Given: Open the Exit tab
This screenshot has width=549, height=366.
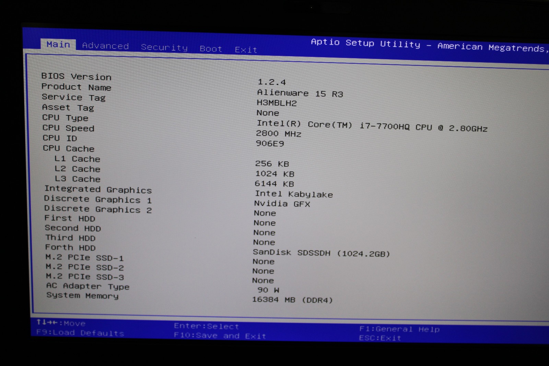Looking at the screenshot, I should tap(246, 50).
